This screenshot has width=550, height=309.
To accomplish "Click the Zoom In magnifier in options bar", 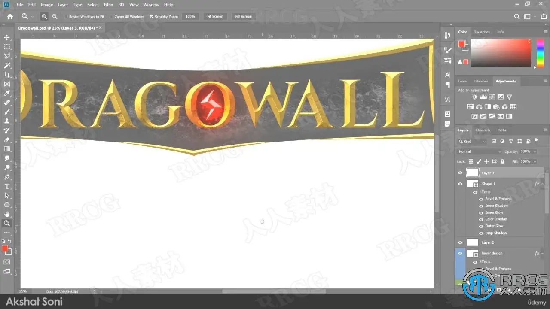I will tap(44, 16).
